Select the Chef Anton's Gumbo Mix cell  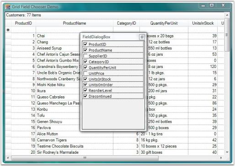point(58,61)
